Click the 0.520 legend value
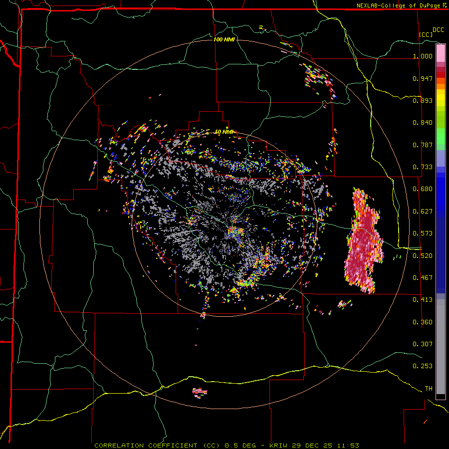 (423, 256)
